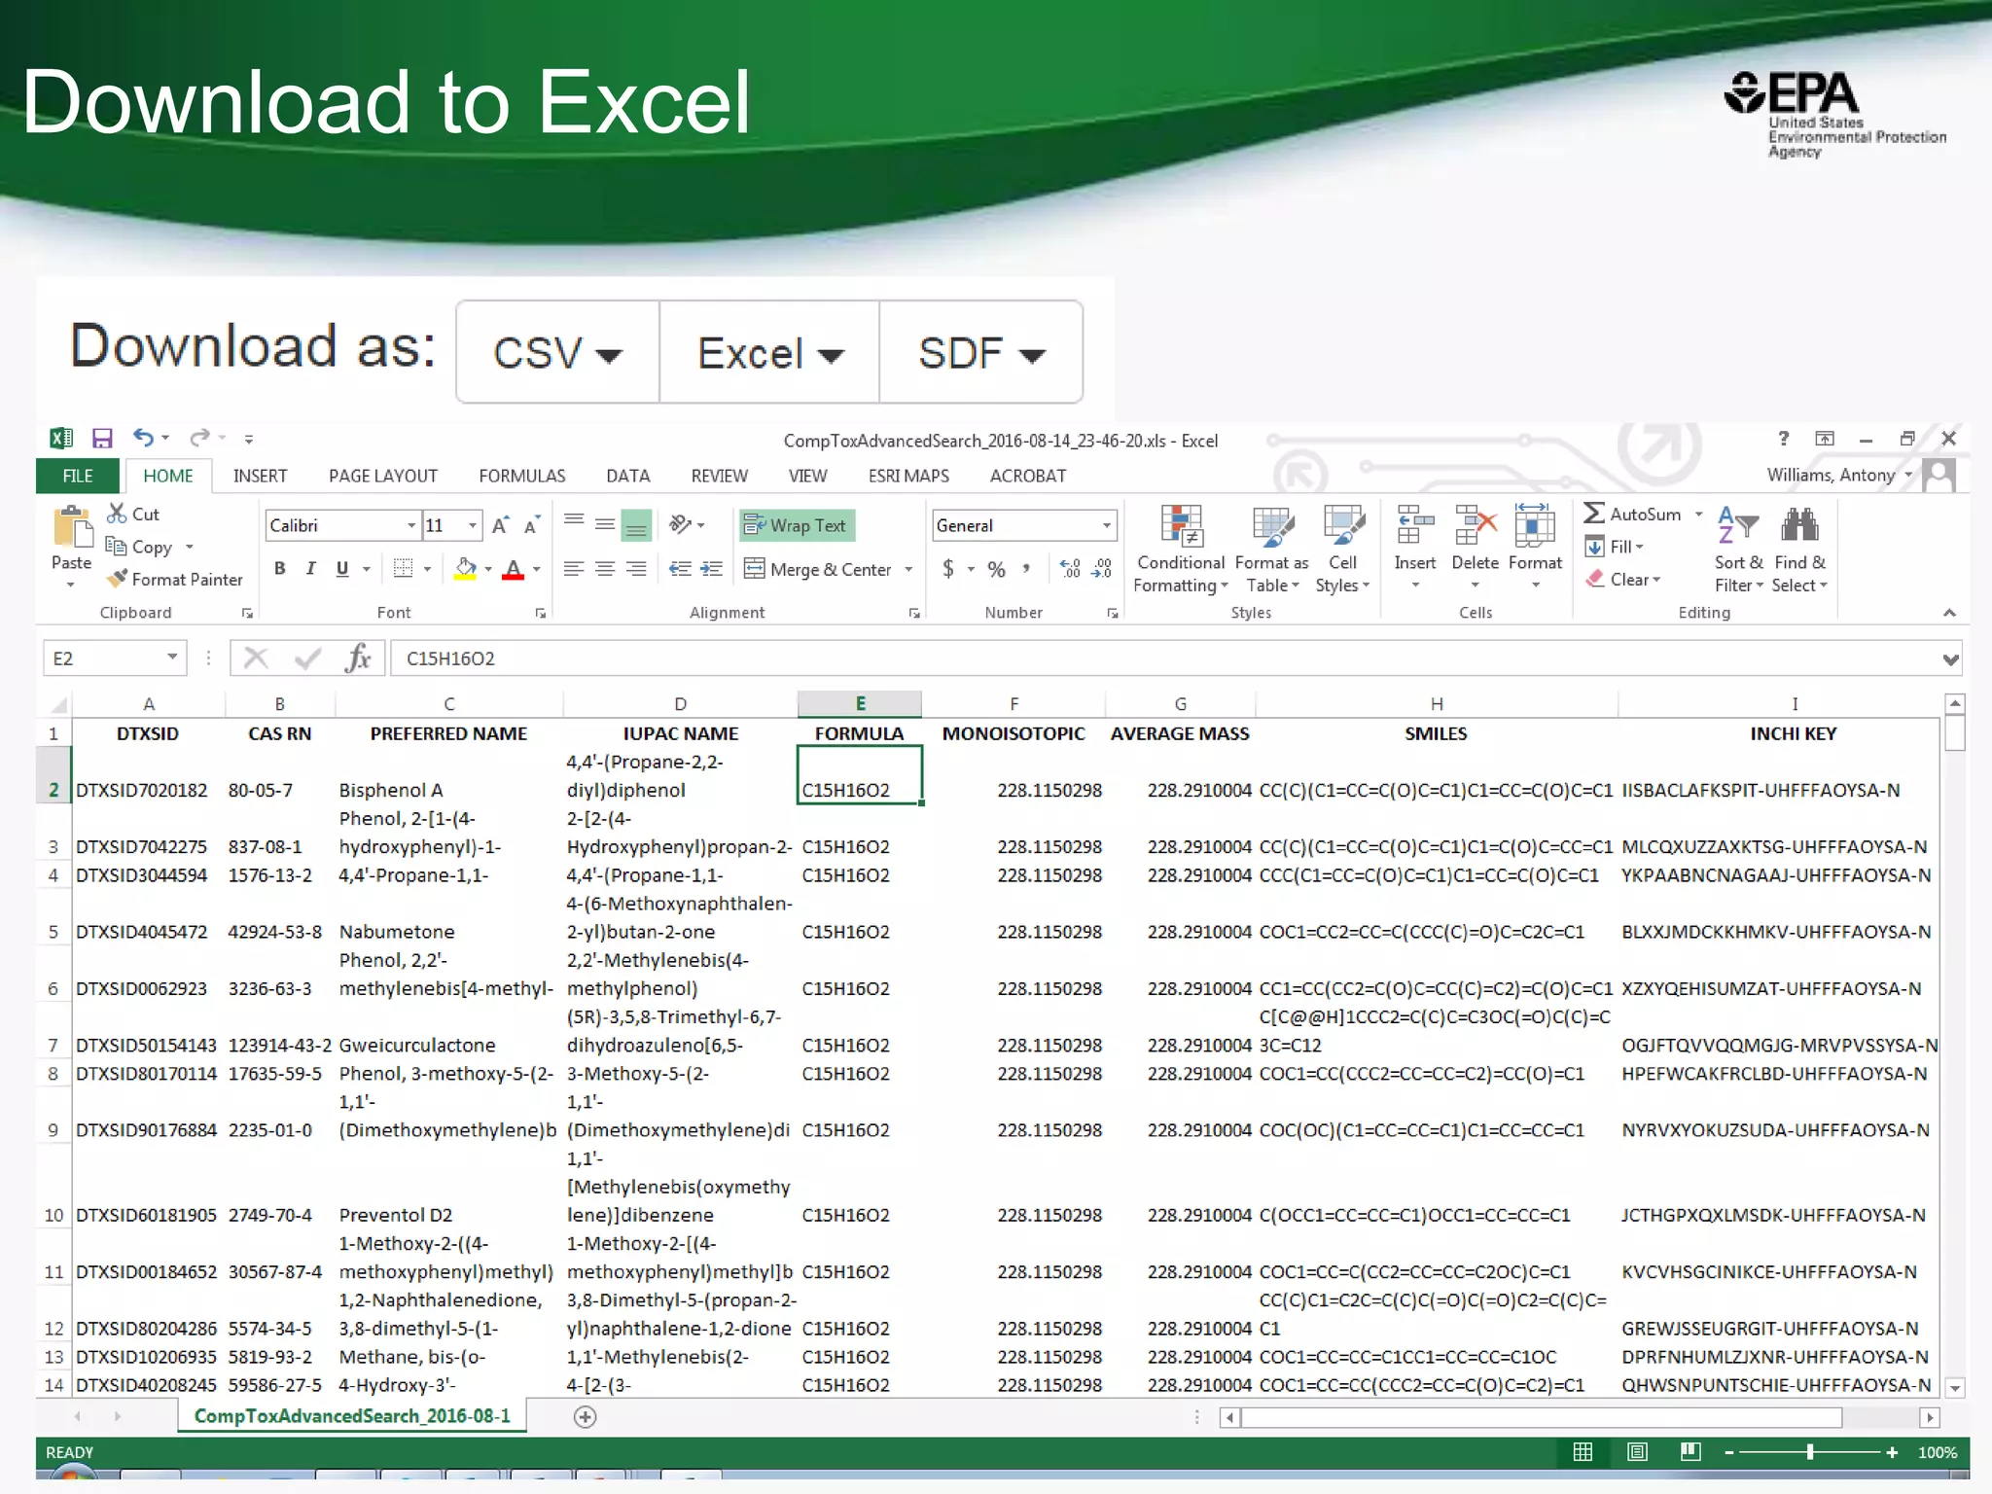Click the Sort & Filter button
This screenshot has height=1494, width=1992.
pyautogui.click(x=1738, y=549)
